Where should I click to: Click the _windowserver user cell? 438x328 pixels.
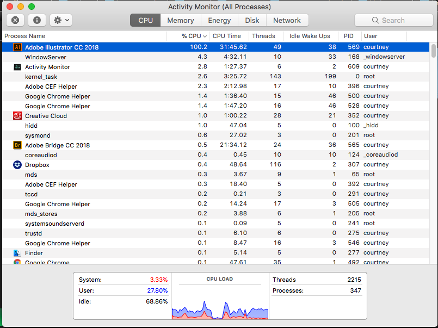pyautogui.click(x=384, y=57)
